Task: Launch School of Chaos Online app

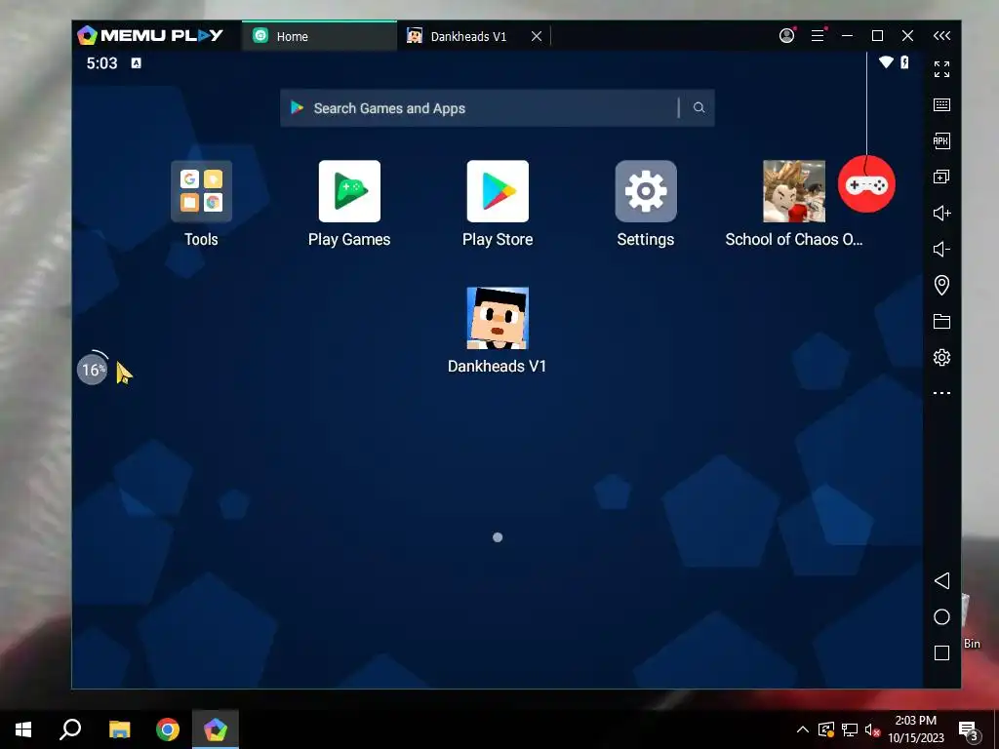Action: click(794, 191)
